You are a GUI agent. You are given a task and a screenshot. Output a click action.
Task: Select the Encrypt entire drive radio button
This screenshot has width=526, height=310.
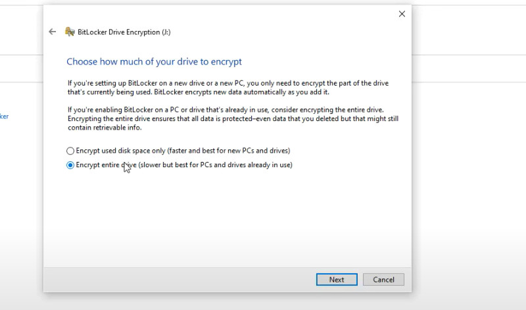(70, 165)
